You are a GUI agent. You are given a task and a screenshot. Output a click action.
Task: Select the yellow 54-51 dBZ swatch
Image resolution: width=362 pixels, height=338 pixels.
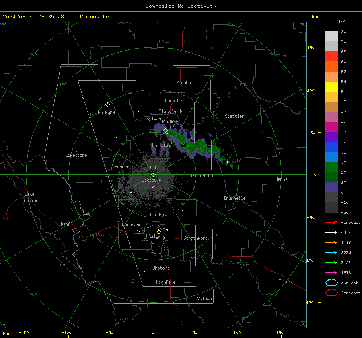point(331,87)
